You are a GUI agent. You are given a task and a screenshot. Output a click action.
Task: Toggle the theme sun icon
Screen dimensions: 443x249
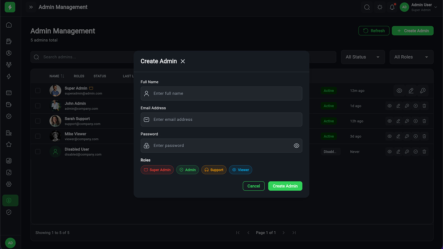coord(380,7)
